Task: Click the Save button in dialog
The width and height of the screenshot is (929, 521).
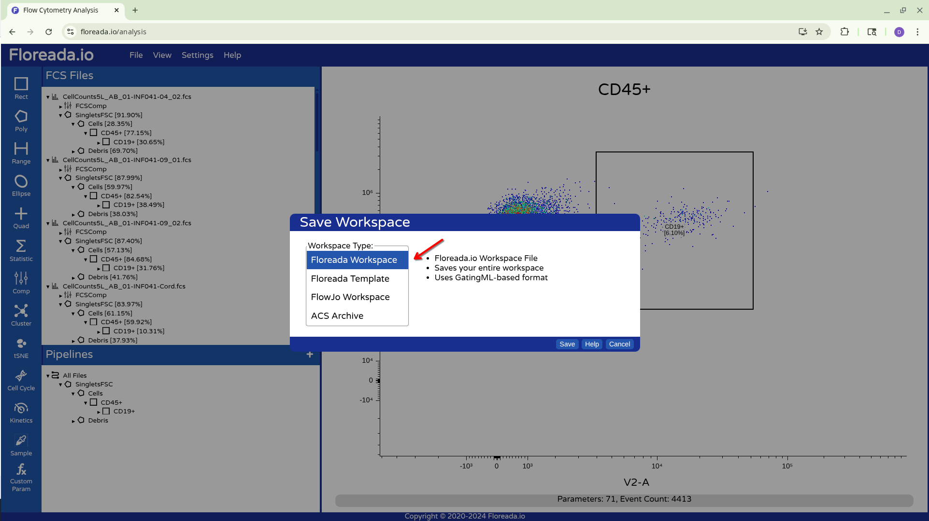Action: tap(567, 344)
